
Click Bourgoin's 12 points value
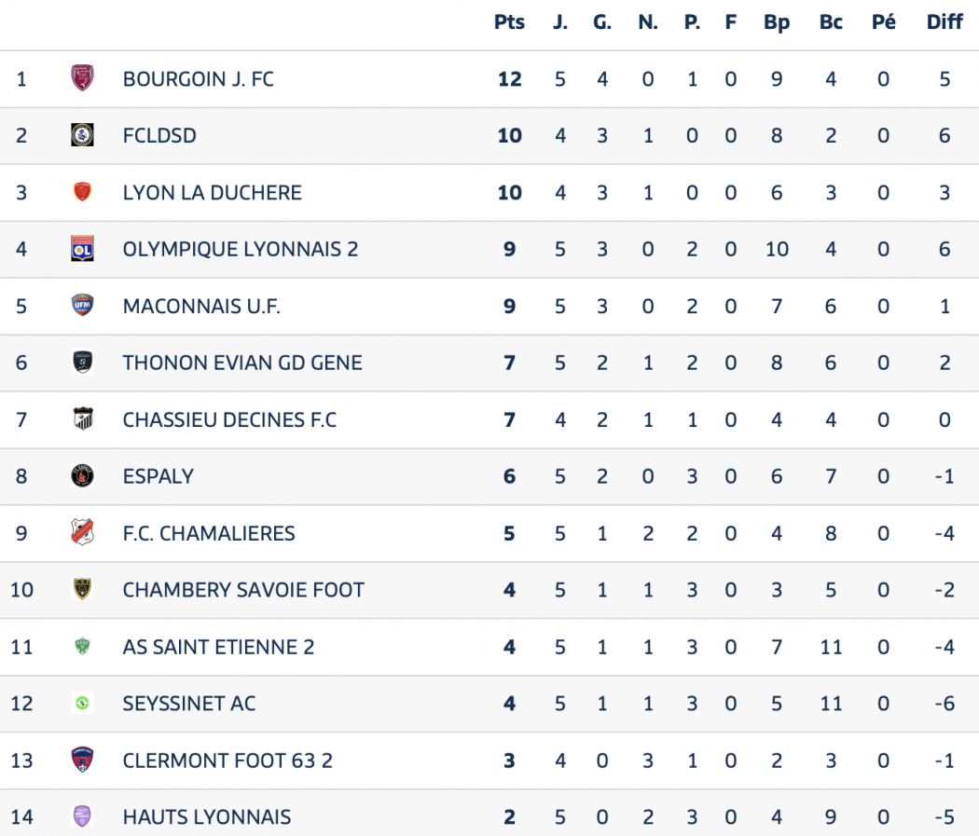pyautogui.click(x=509, y=79)
